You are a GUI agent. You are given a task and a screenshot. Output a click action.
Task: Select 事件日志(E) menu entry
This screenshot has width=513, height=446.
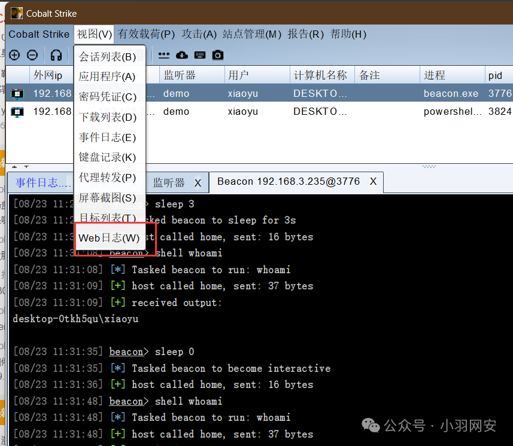pos(110,138)
